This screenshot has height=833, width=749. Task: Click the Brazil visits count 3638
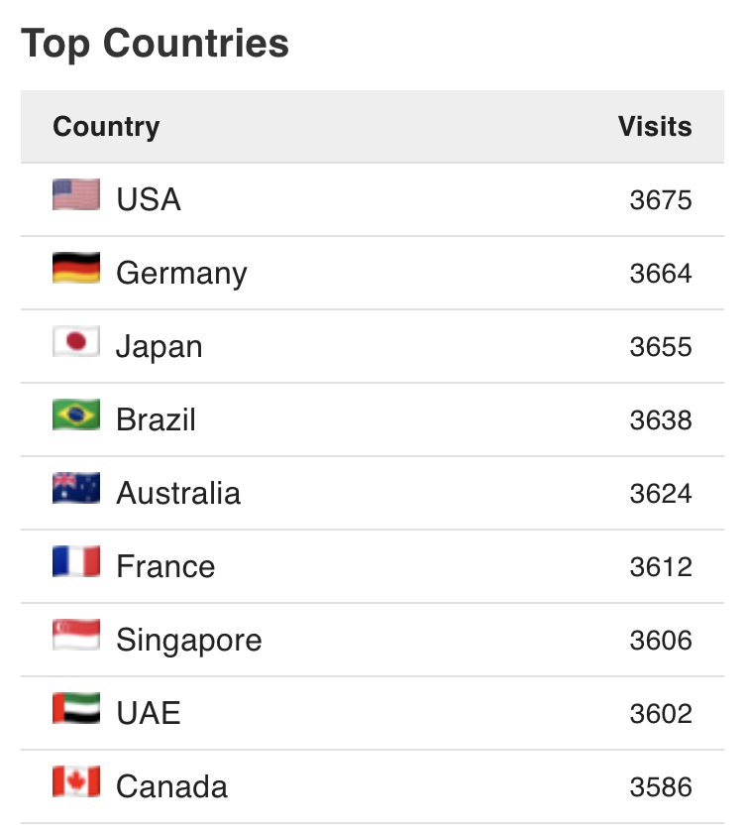(x=661, y=420)
